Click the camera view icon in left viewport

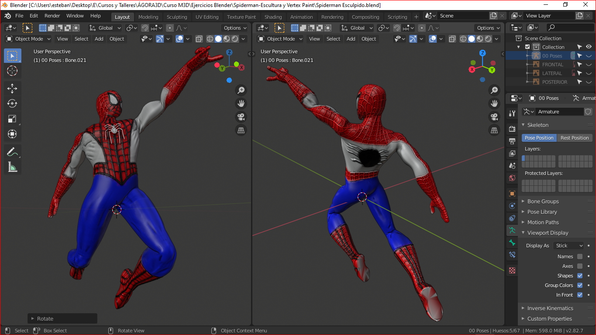coord(241,117)
